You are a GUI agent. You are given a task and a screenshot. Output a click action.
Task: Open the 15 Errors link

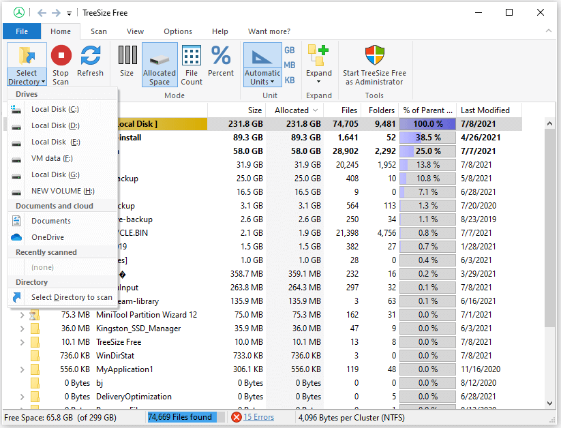[x=258, y=417]
